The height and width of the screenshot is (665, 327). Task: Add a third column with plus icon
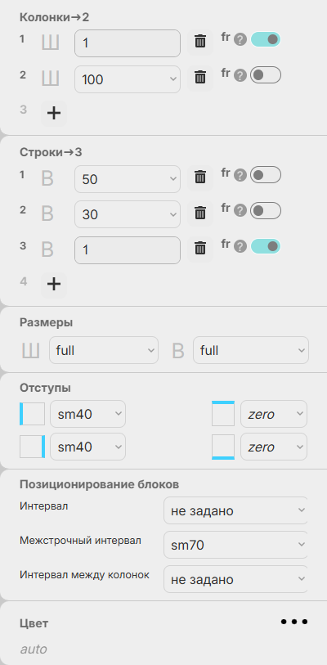54,113
